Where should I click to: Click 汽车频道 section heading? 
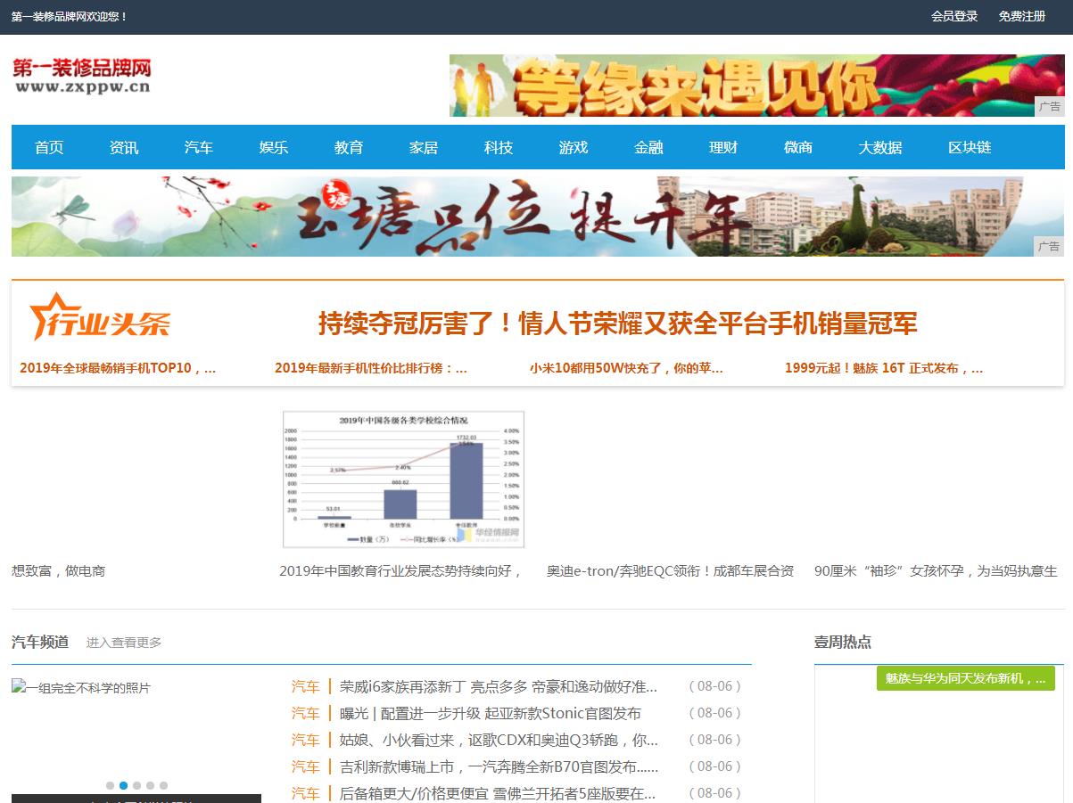[x=40, y=642]
